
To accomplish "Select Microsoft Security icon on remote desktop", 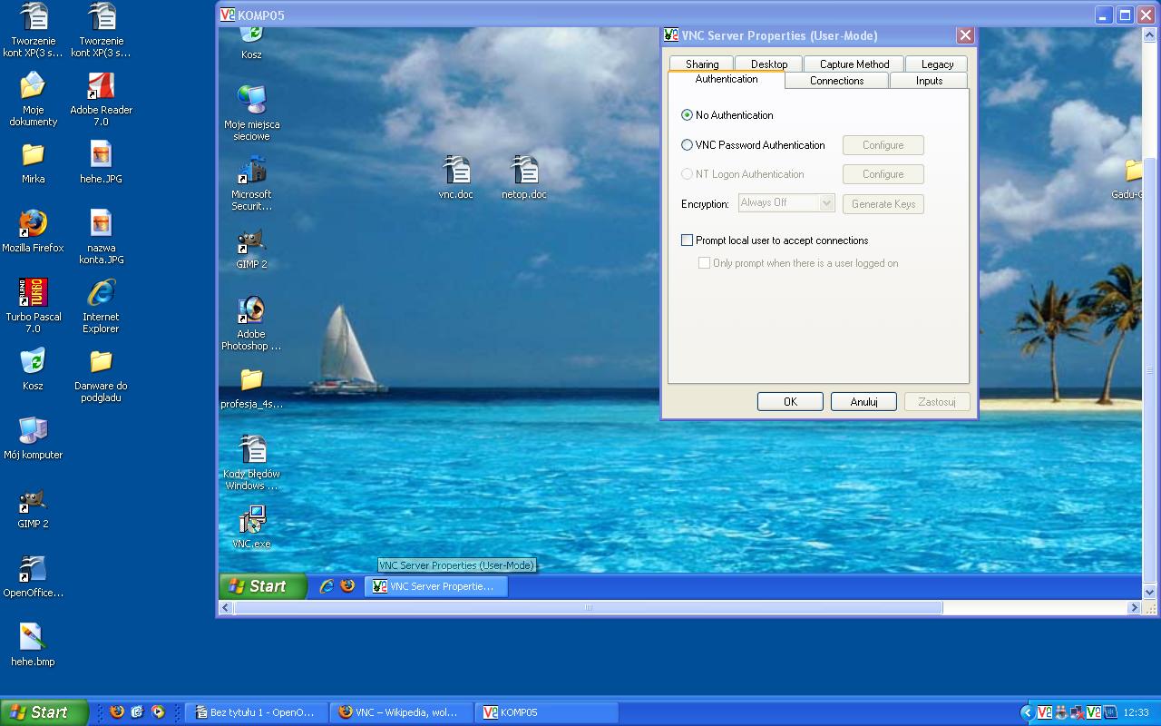I will (x=251, y=183).
